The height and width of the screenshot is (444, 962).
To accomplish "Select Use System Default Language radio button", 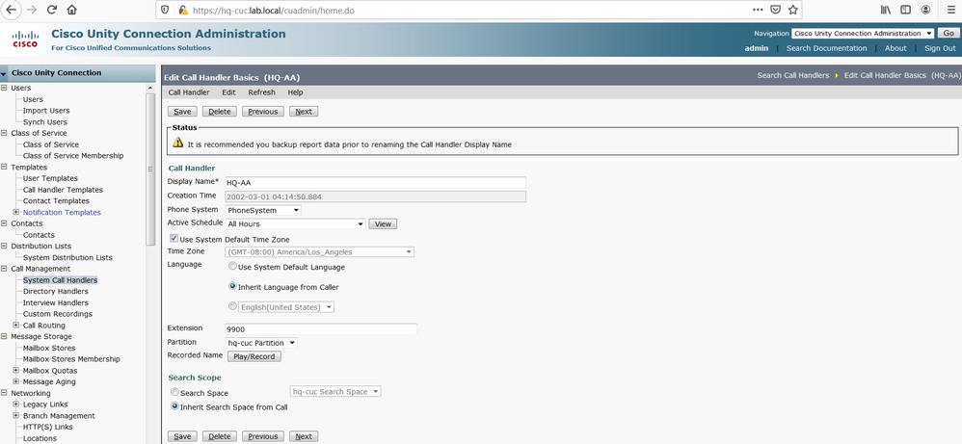I will (x=232, y=267).
